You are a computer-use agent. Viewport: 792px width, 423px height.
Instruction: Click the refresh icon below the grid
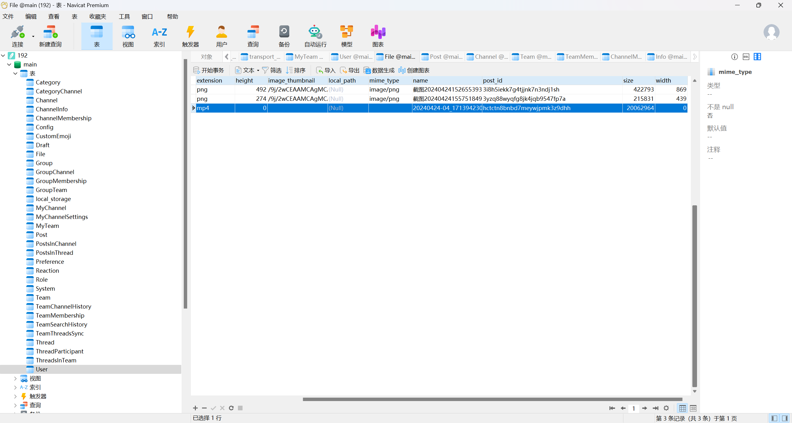tap(231, 408)
